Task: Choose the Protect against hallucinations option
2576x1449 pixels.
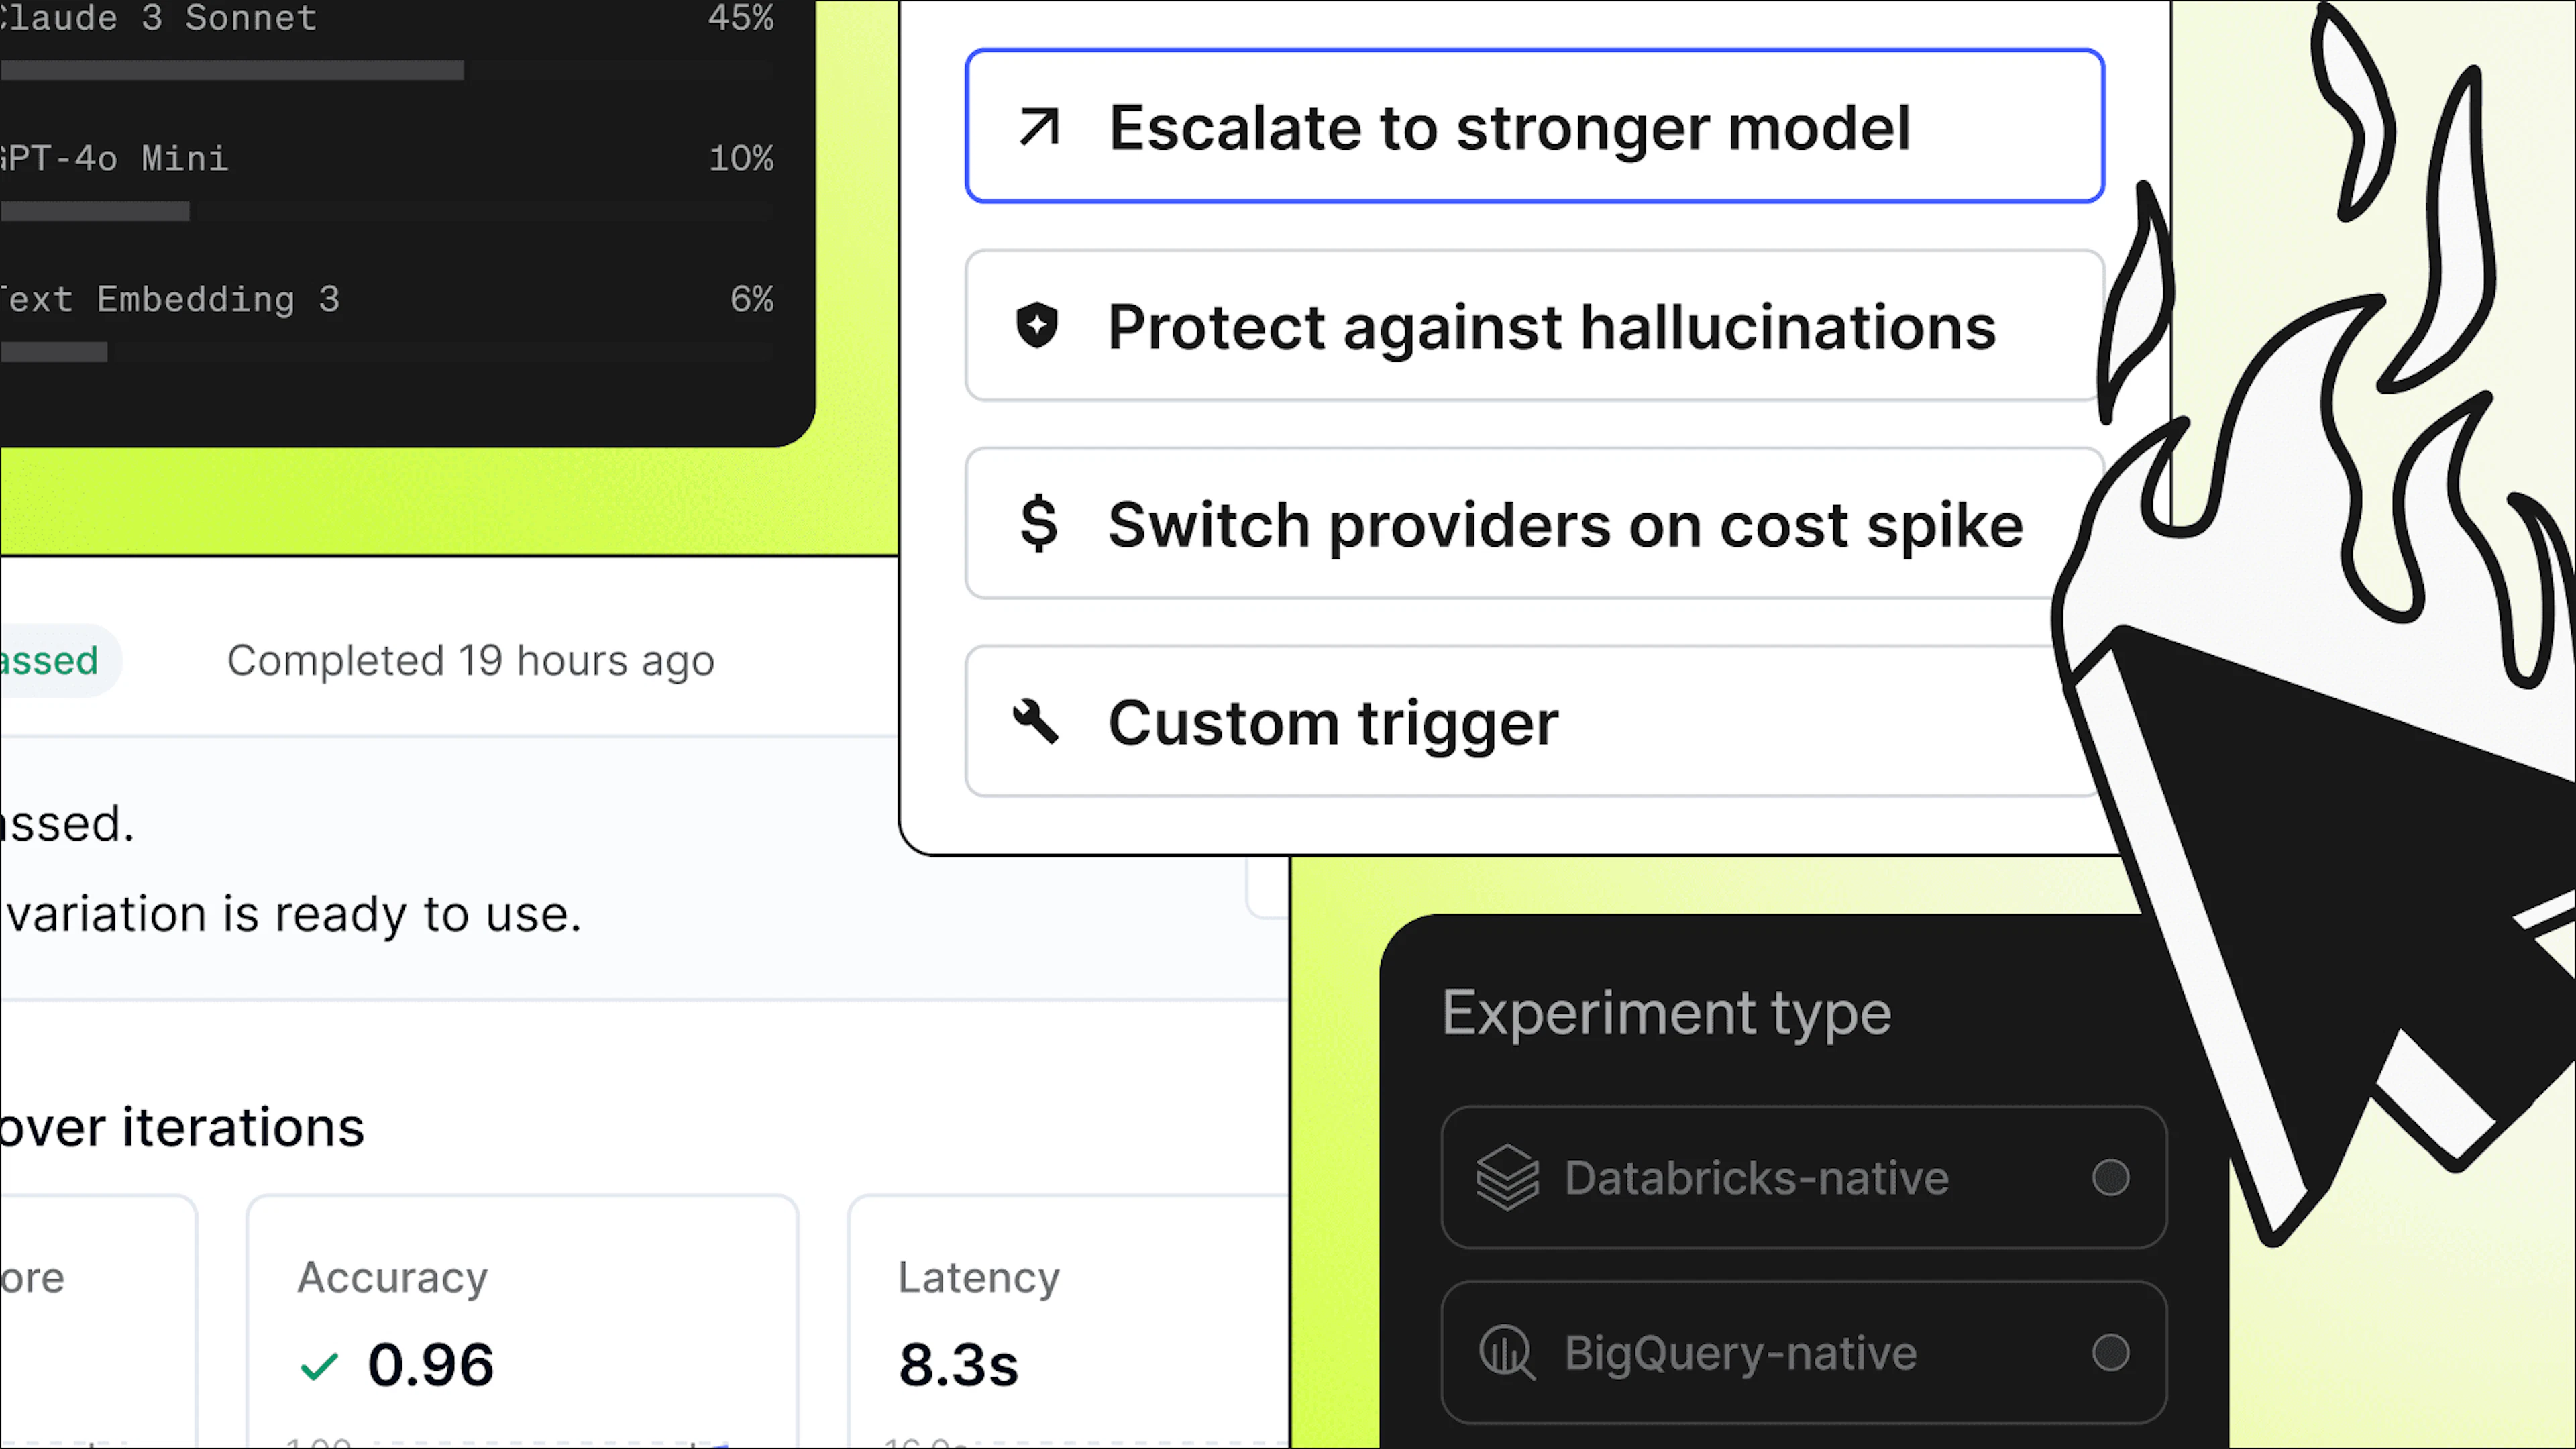Action: [x=1535, y=326]
